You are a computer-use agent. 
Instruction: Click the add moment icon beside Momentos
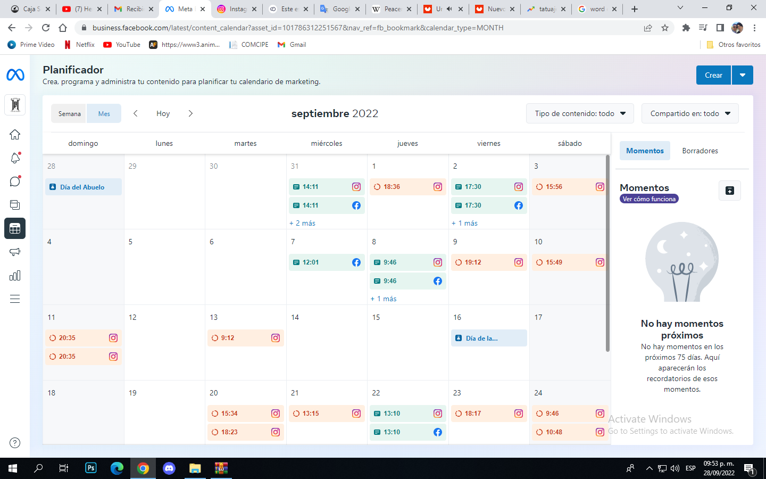[x=730, y=191]
